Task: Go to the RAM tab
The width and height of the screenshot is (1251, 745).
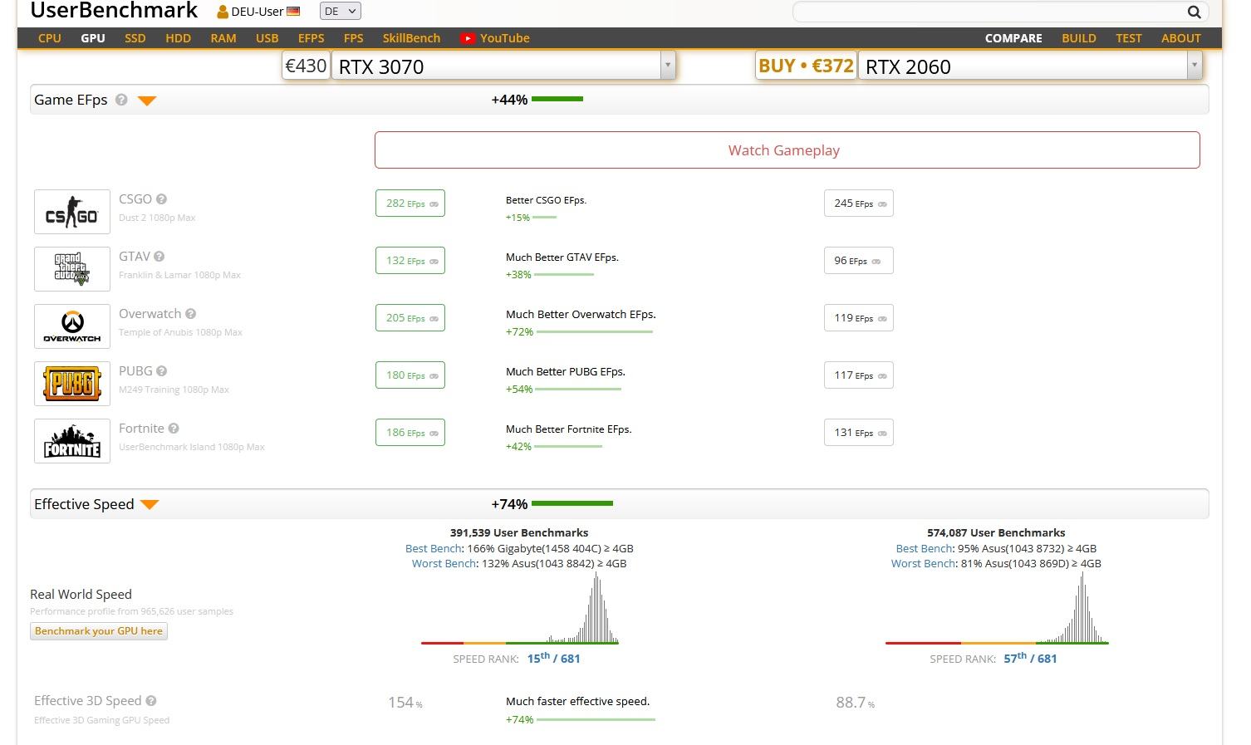Action: point(223,38)
